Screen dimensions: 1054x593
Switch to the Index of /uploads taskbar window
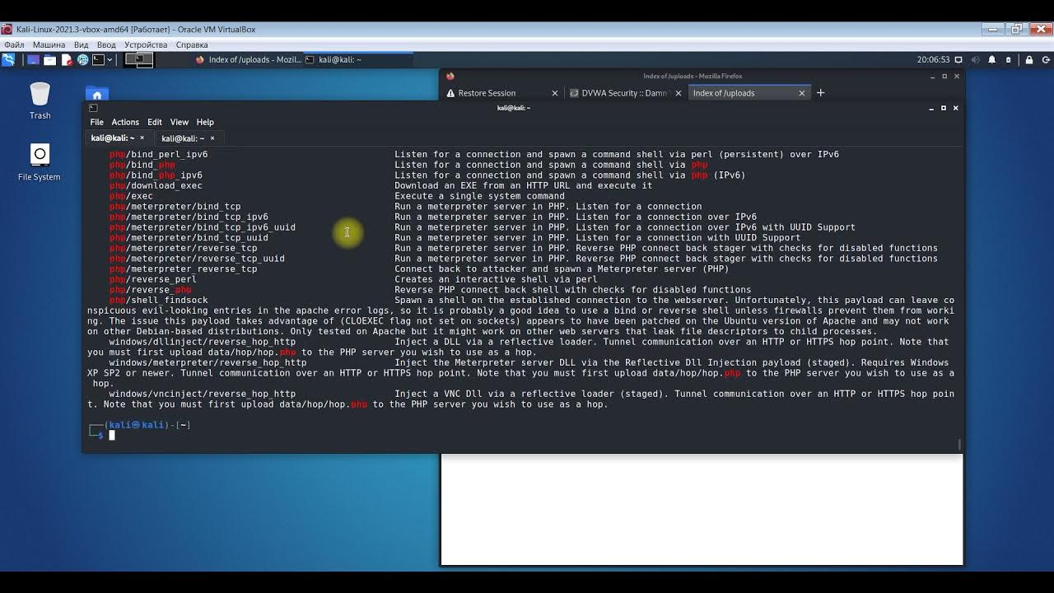pos(247,59)
